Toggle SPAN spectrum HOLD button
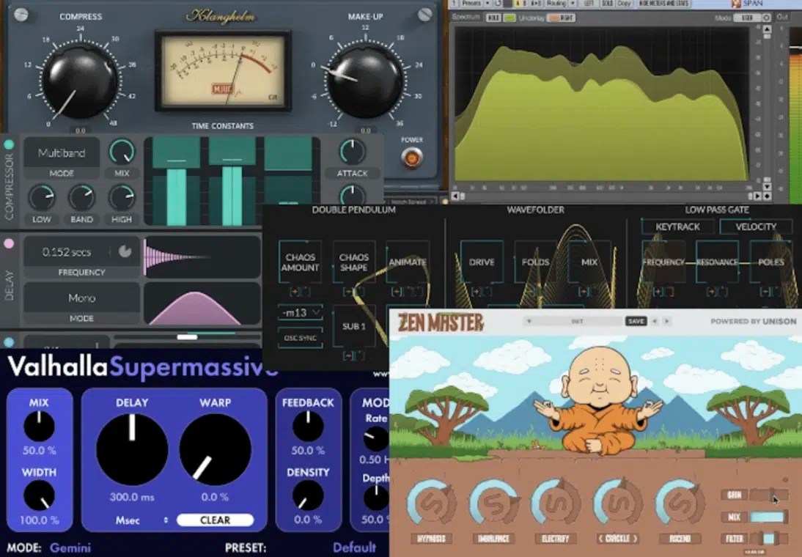802x557 pixels. pos(493,18)
